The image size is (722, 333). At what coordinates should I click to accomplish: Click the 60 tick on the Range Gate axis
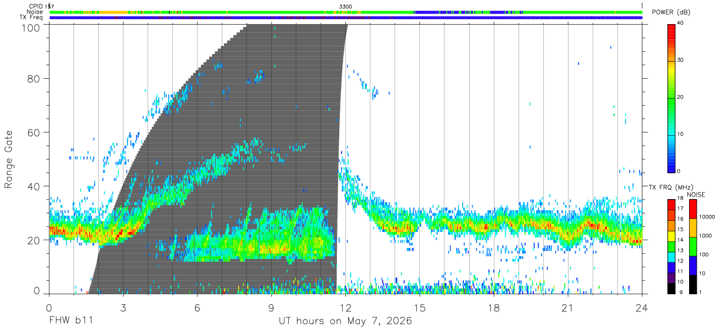tap(34, 133)
